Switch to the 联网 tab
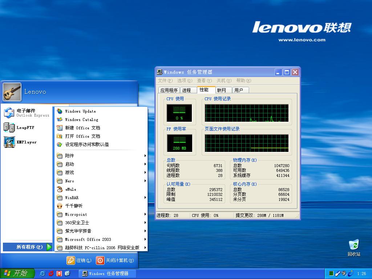The width and height of the screenshot is (372, 279). click(223, 90)
